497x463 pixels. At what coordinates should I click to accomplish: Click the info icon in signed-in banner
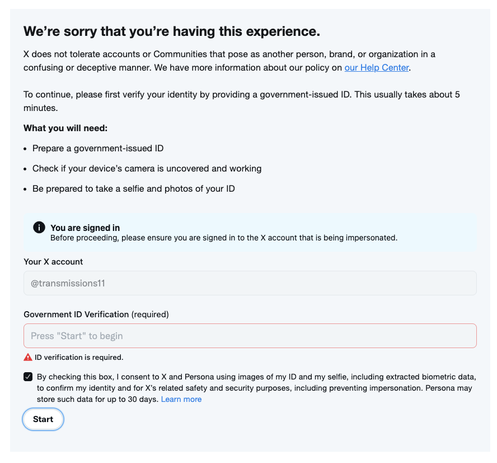[x=39, y=227]
